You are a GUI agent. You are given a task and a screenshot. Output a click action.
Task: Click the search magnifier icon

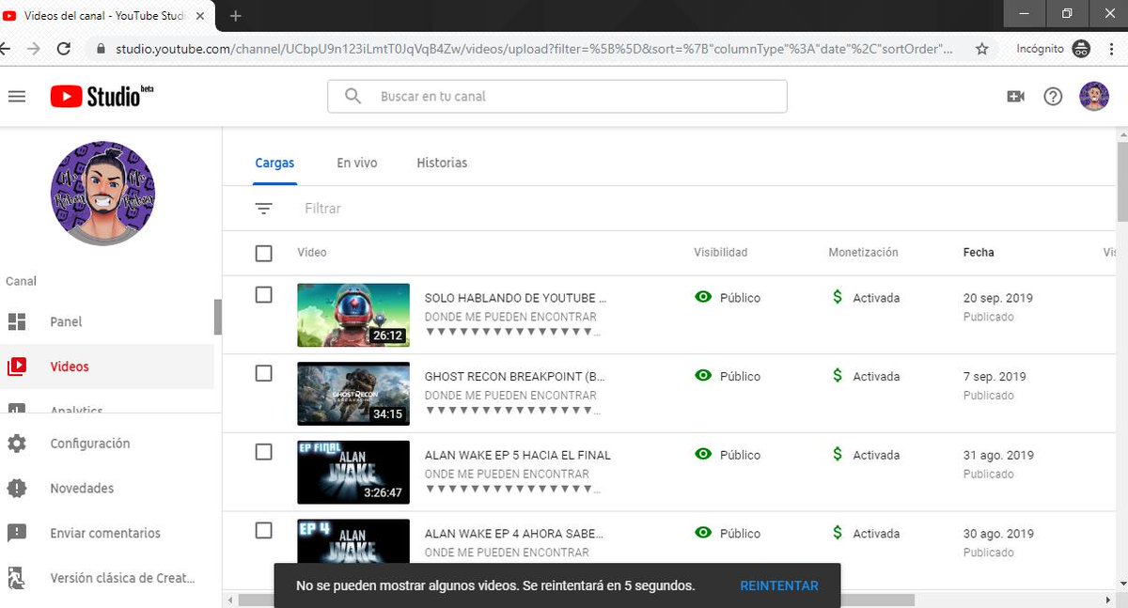click(352, 96)
